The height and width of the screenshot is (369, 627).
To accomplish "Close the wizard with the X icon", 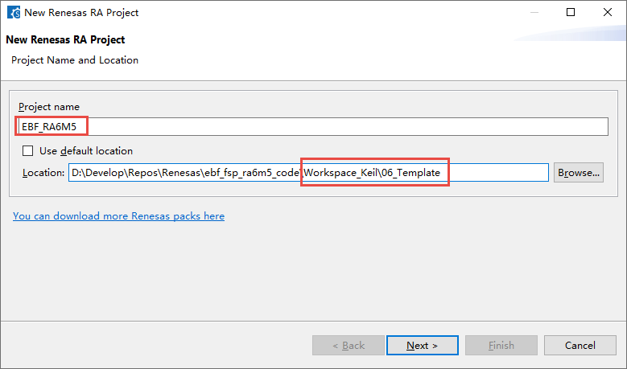I will coord(608,12).
